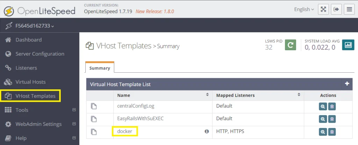Viewport: 358px width, 145px height.
Task: Select the Summary tab
Action: [x=100, y=68]
